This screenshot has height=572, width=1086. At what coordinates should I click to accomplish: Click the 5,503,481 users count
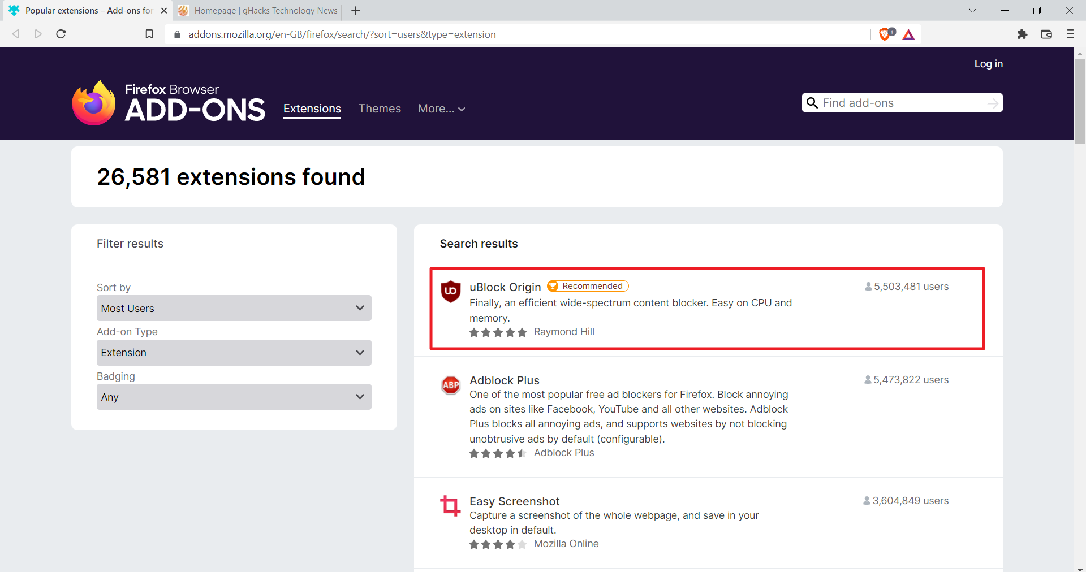[907, 287]
